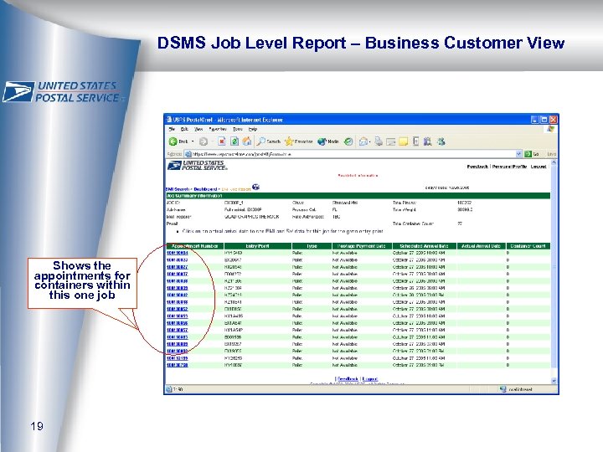The image size is (603, 452).
Task: Open the Favorites menu
Action: [x=217, y=129]
